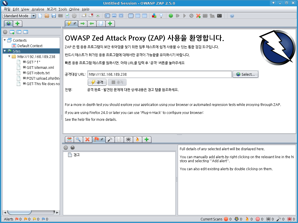The image size is (298, 223).
Task: Click the light bulb check for updates icon
Action: point(161,16)
